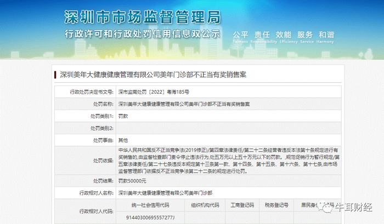This screenshot has width=384, height=224.
Task: Click the 处罚名称 value with the case name
Action: pyautogui.click(x=184, y=104)
